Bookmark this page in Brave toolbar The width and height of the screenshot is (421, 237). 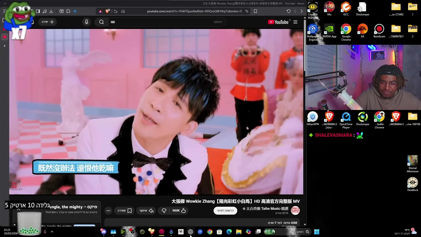[x=255, y=11]
